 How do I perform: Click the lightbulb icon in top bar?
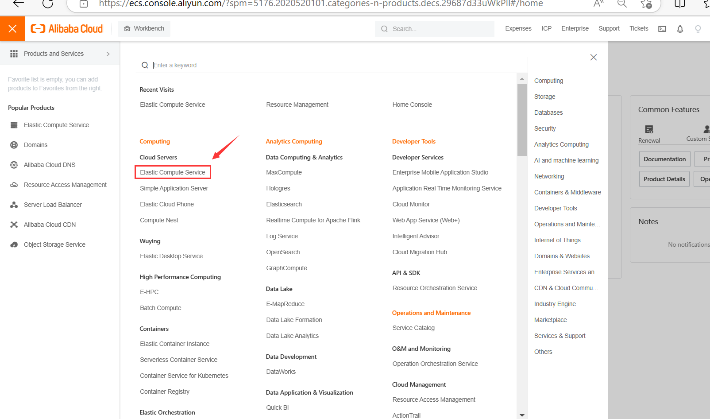click(698, 29)
